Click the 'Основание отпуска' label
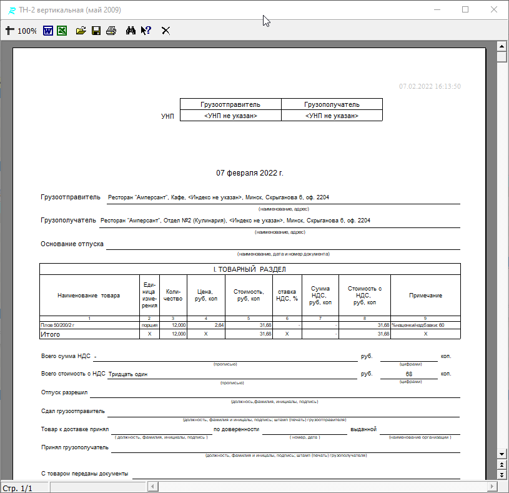 click(72, 244)
